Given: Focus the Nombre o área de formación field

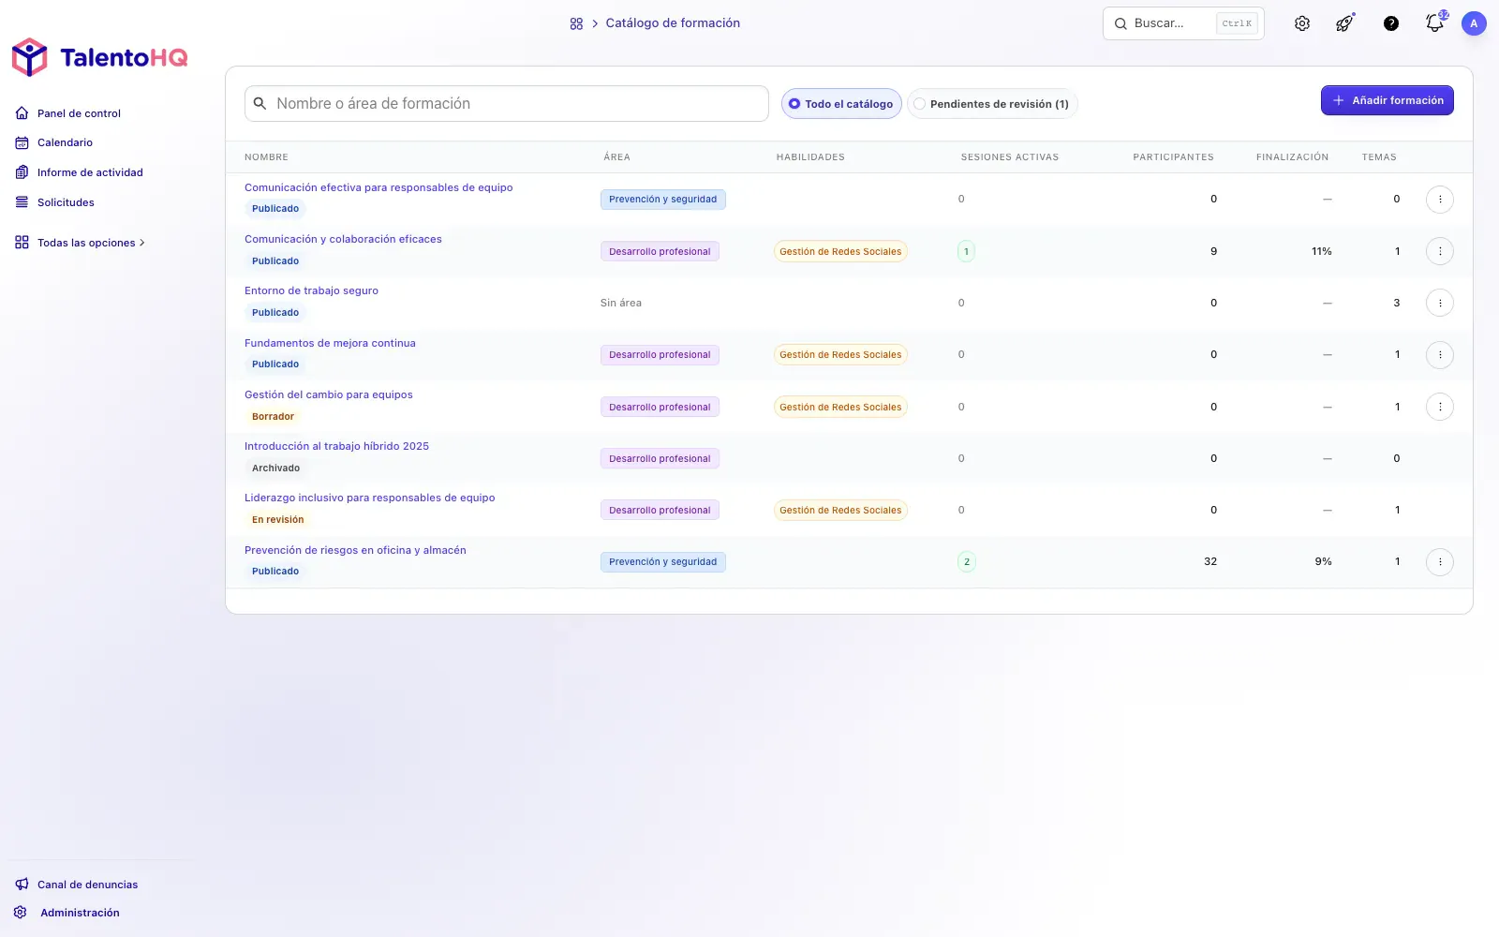Looking at the screenshot, I should click(507, 104).
